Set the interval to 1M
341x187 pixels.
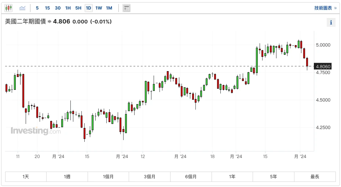tap(109, 8)
